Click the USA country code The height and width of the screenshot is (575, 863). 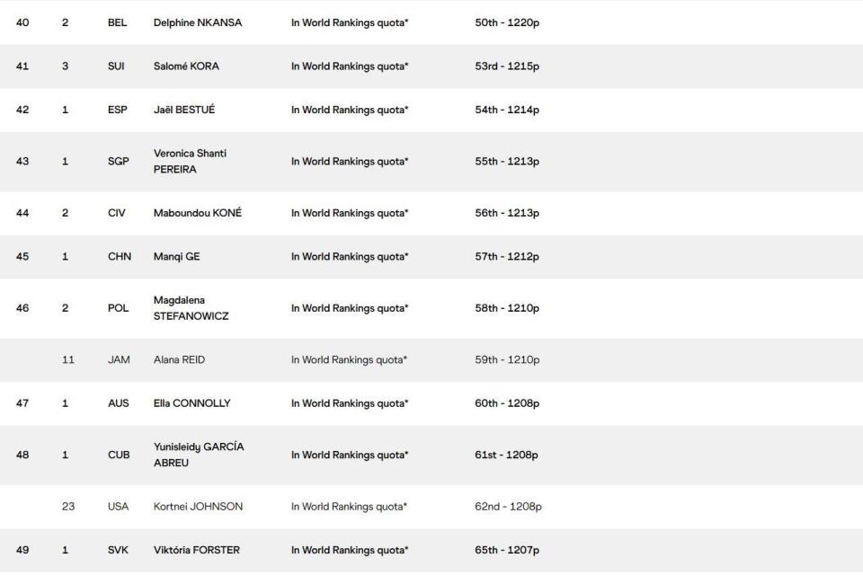(119, 507)
